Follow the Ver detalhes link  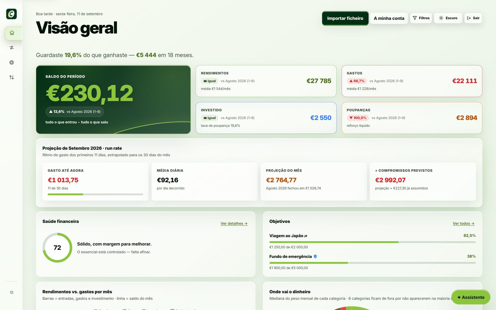pyautogui.click(x=234, y=224)
